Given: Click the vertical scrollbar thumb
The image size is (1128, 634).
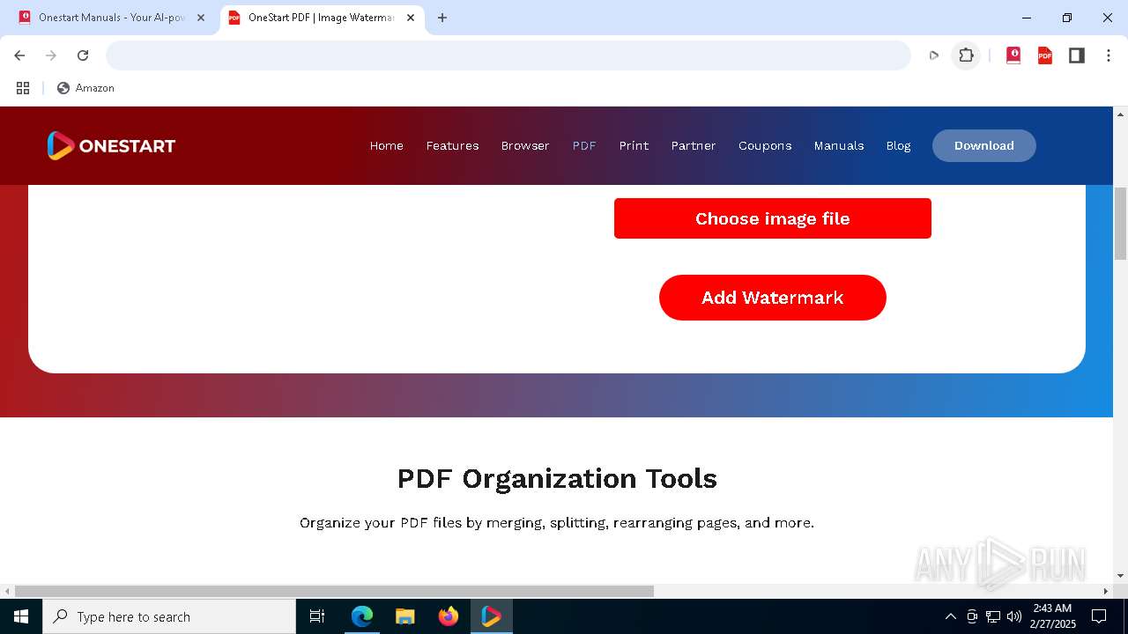Looking at the screenshot, I should coord(1121,224).
